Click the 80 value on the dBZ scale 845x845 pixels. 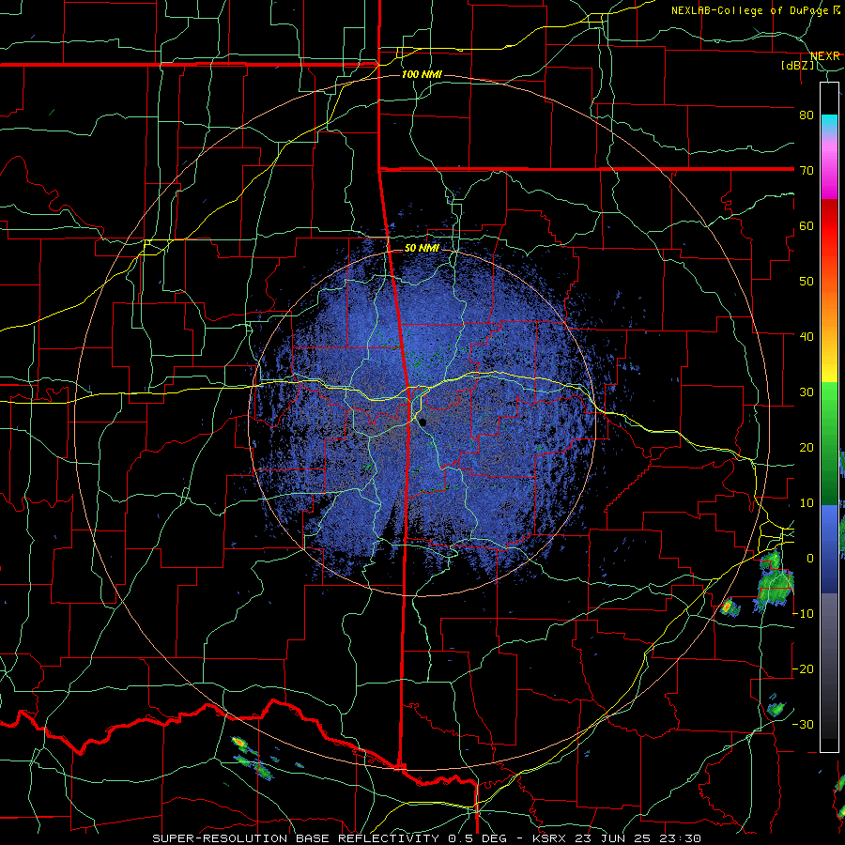point(807,115)
